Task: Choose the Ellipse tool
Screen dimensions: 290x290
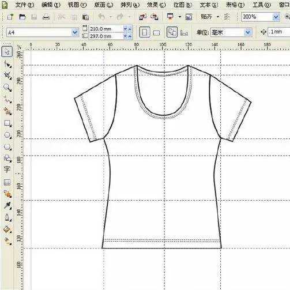Action: tap(7, 135)
